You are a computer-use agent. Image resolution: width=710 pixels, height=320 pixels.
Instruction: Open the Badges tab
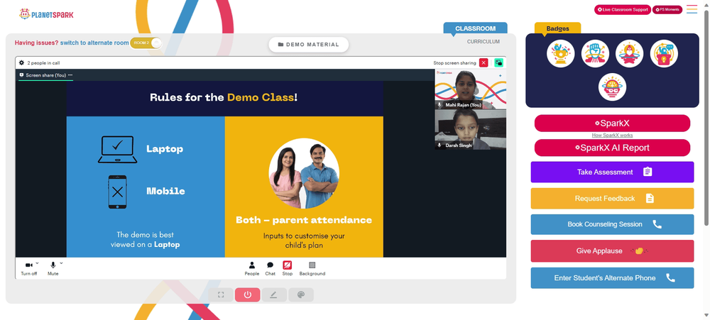coord(557,28)
